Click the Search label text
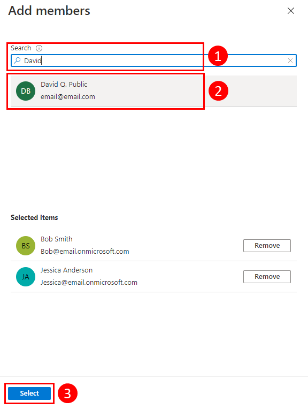The width and height of the screenshot is (308, 409). [x=21, y=48]
